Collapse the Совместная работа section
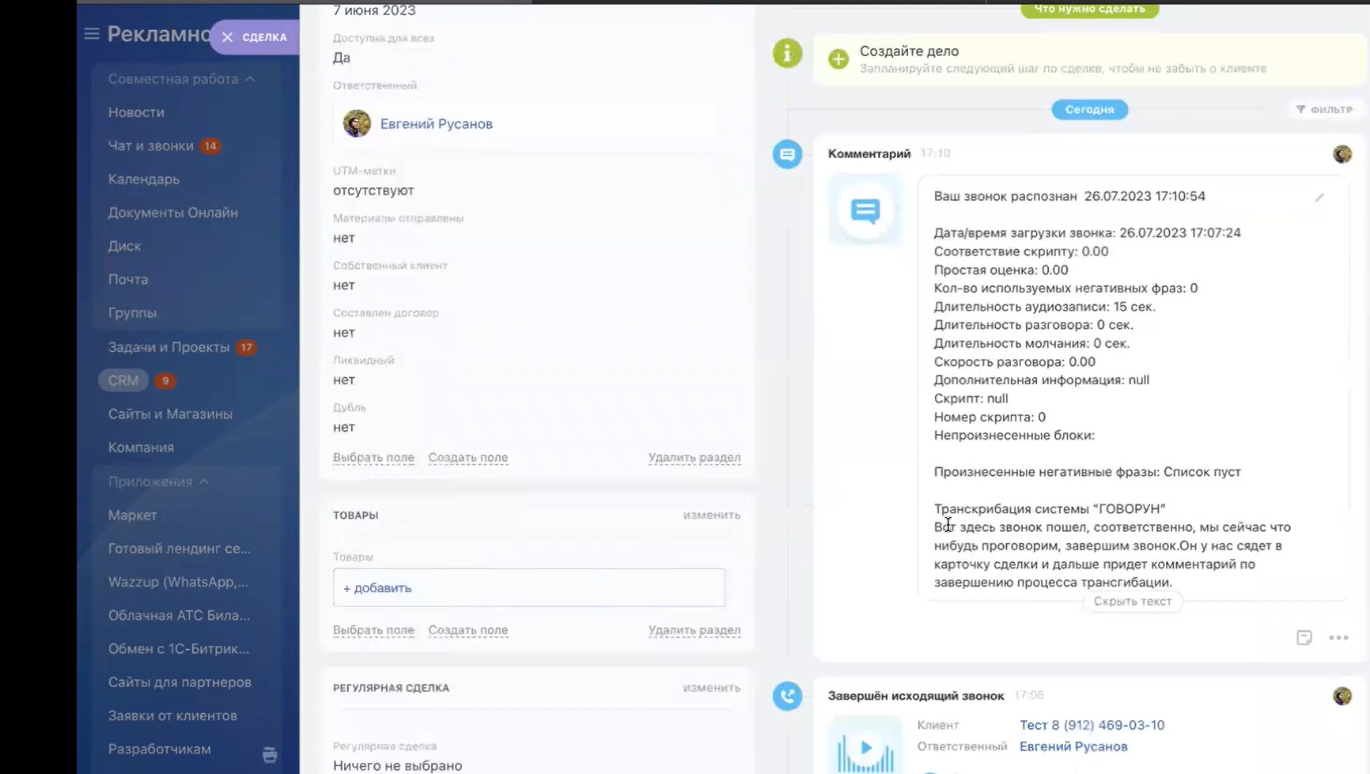The image size is (1370, 774). (x=181, y=79)
